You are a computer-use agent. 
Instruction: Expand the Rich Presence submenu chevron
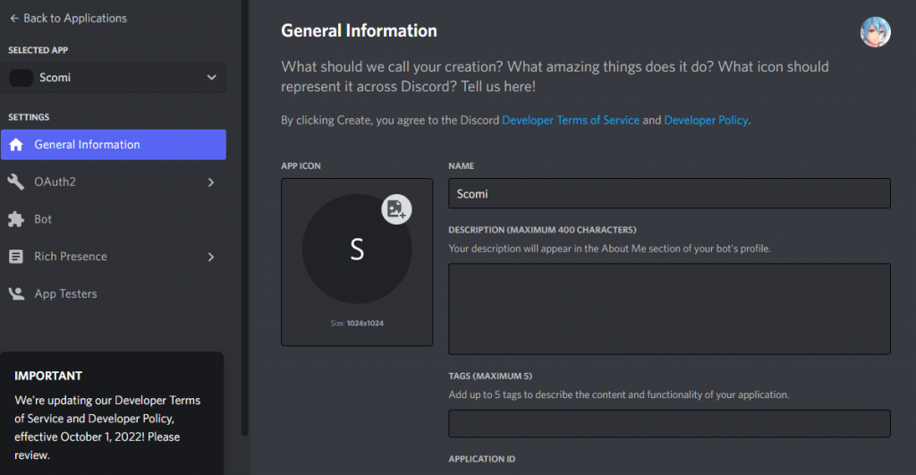pos(211,257)
